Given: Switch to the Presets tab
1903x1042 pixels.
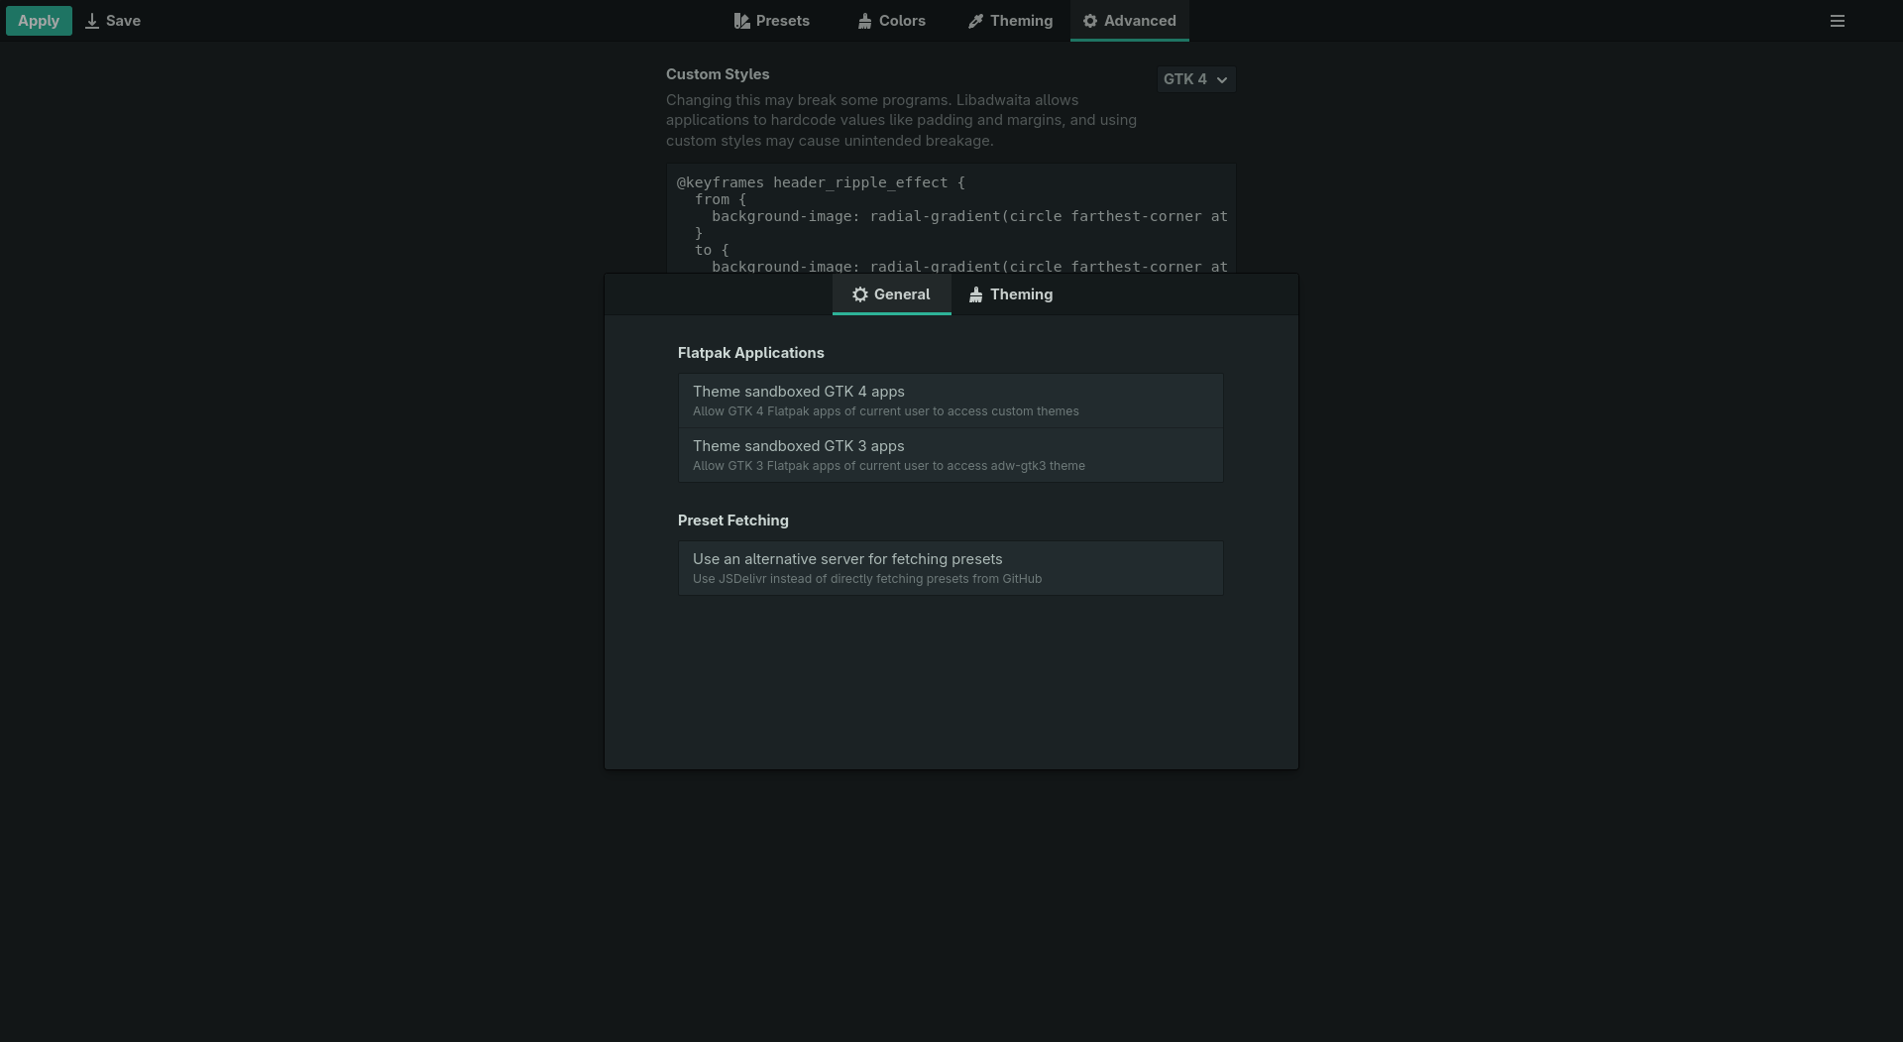Looking at the screenshot, I should [x=772, y=21].
